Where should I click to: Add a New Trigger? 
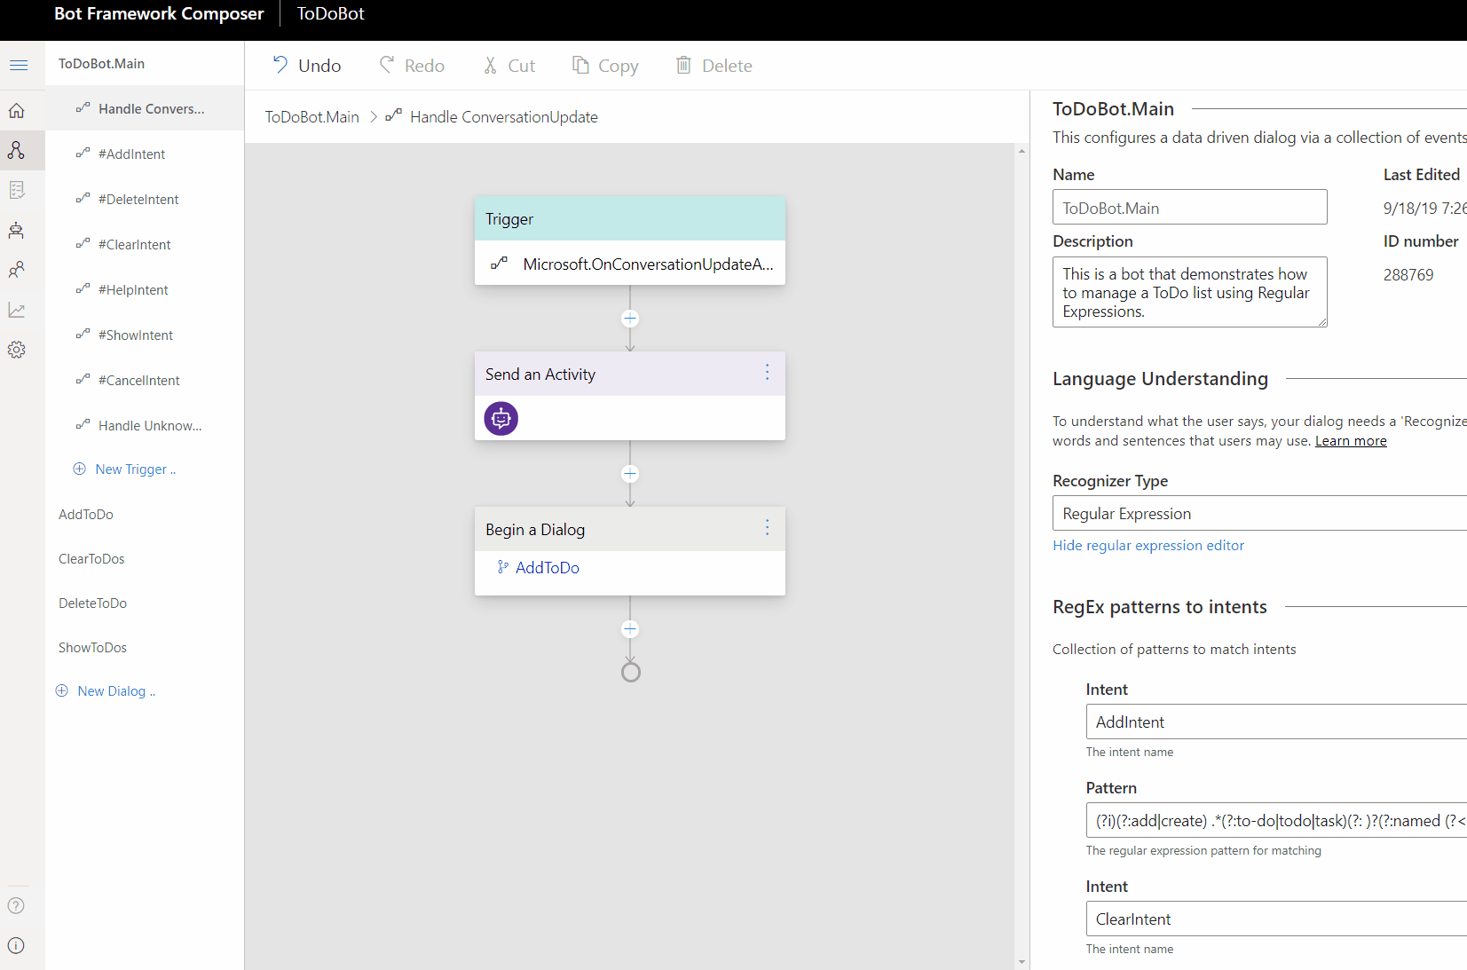click(x=124, y=469)
